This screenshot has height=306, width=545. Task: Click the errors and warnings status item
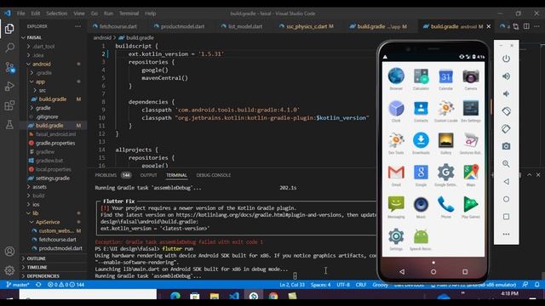pyautogui.click(x=66, y=285)
